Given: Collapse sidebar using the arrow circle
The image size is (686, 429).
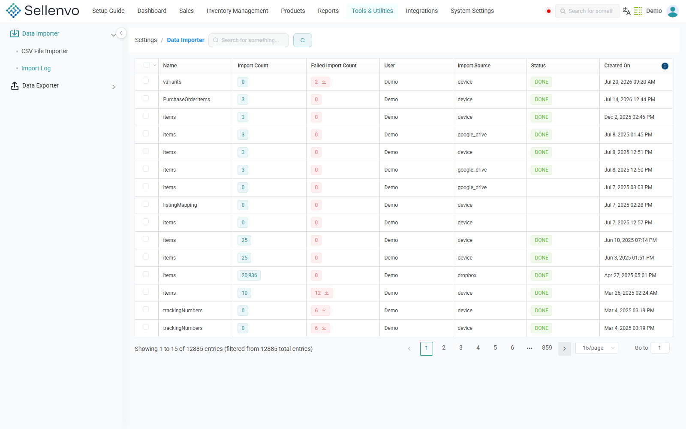Looking at the screenshot, I should click(121, 33).
